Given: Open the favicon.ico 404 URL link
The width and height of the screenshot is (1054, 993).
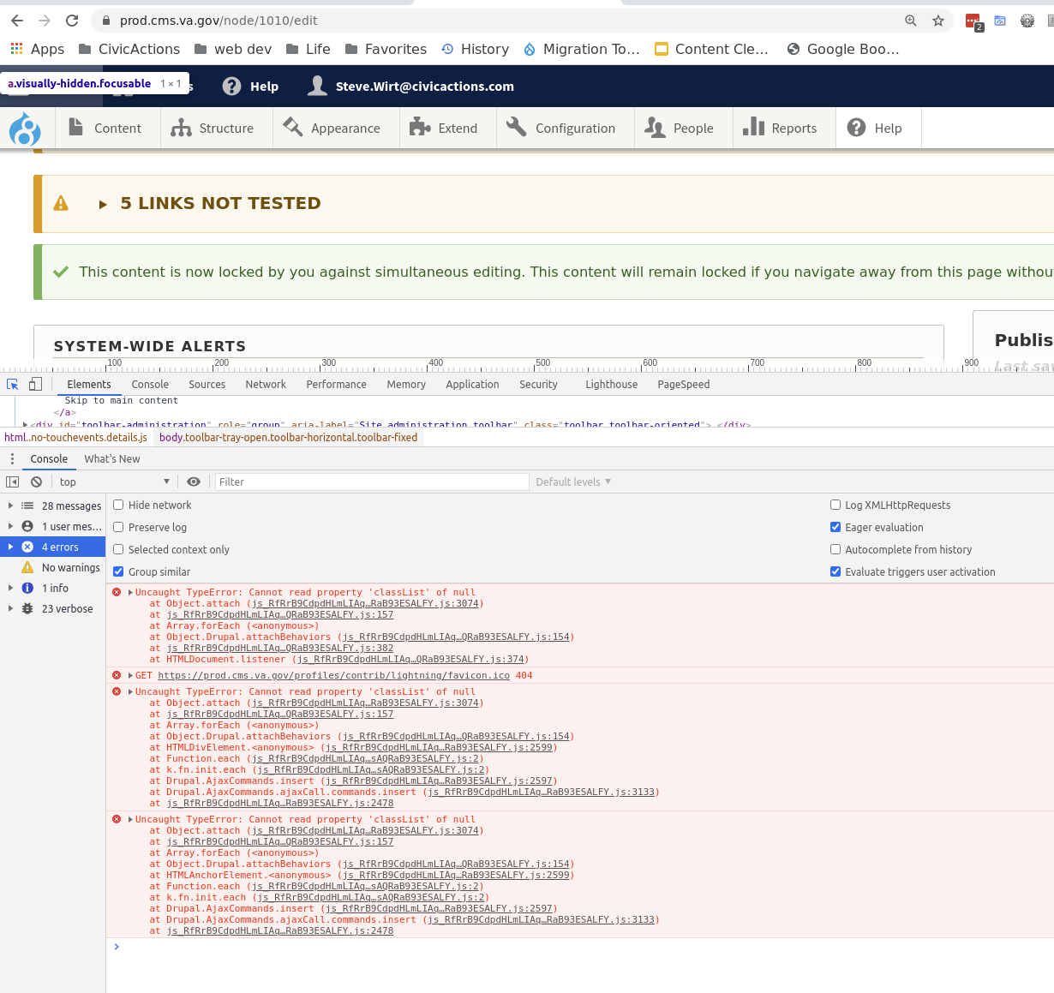Looking at the screenshot, I should coord(334,676).
